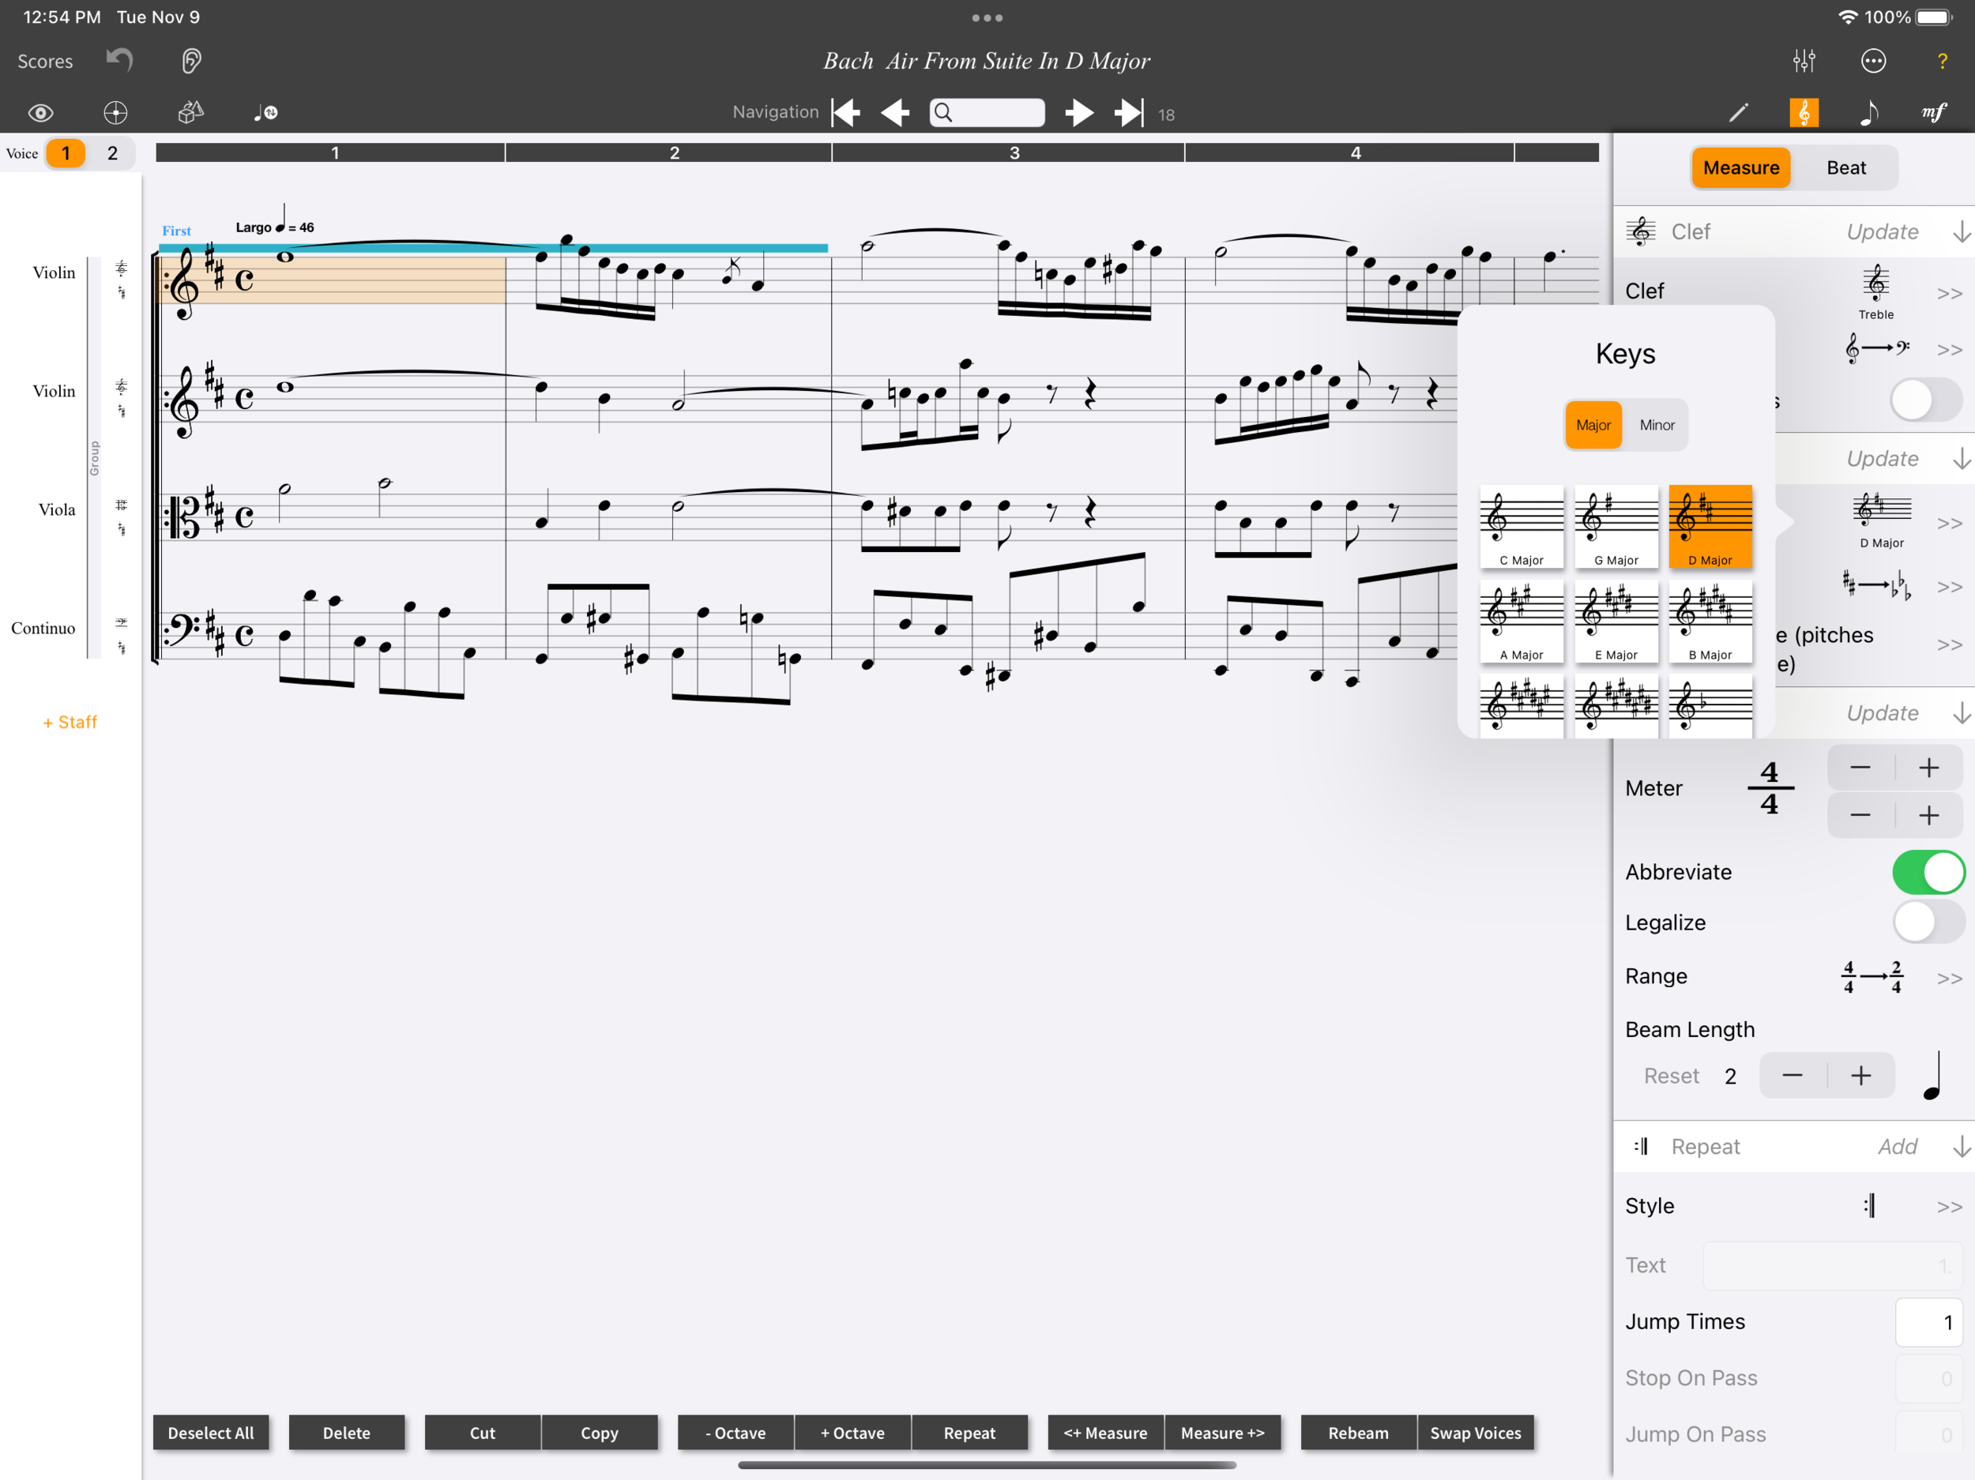Switch to the Measure tab
Screen dimensions: 1975x1480
[x=1741, y=167]
